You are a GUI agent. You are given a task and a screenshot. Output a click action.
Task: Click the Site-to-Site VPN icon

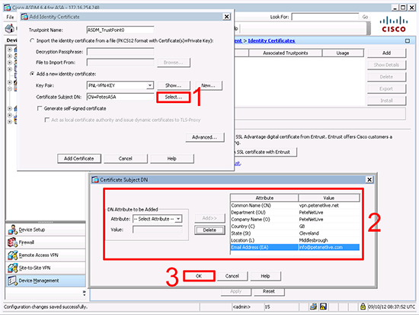(x=12, y=268)
